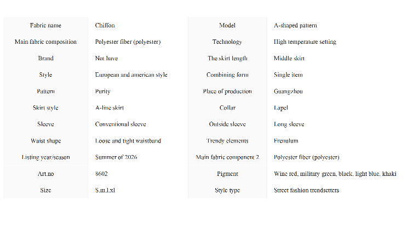
Task: Click the "Fabric name" label cell
Action: pyautogui.click(x=45, y=26)
